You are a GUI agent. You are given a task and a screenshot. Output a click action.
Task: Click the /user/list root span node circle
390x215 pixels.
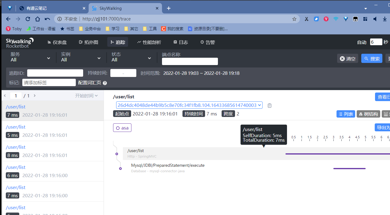pos(117,154)
